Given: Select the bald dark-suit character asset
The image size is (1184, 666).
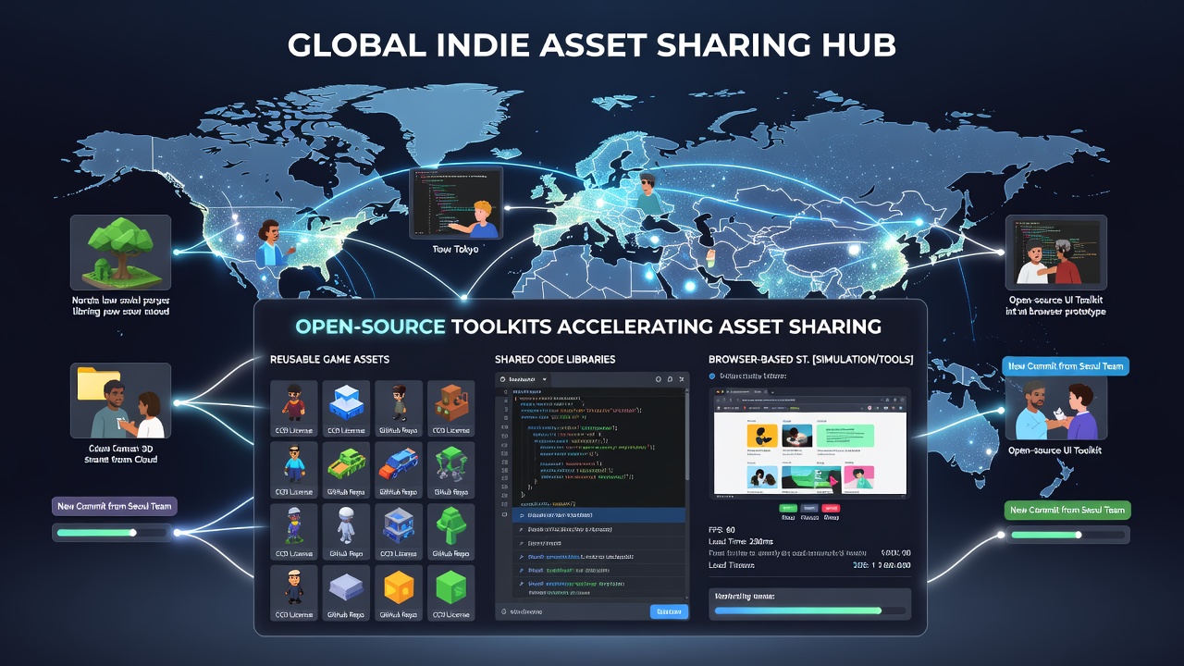Looking at the screenshot, I should click(292, 592).
